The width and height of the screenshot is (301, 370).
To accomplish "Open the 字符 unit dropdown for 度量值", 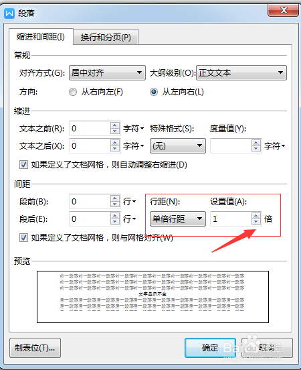I will [x=275, y=146].
